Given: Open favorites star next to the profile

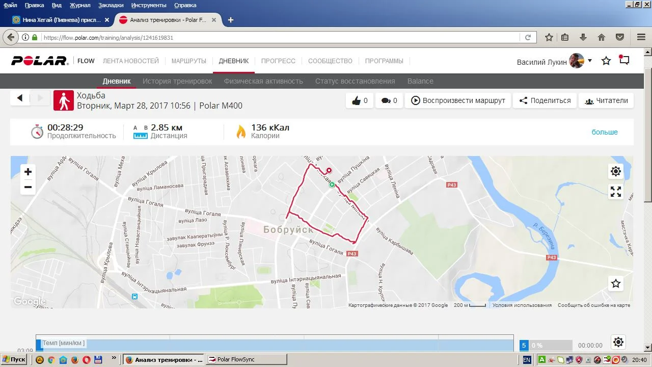Looking at the screenshot, I should pyautogui.click(x=606, y=61).
